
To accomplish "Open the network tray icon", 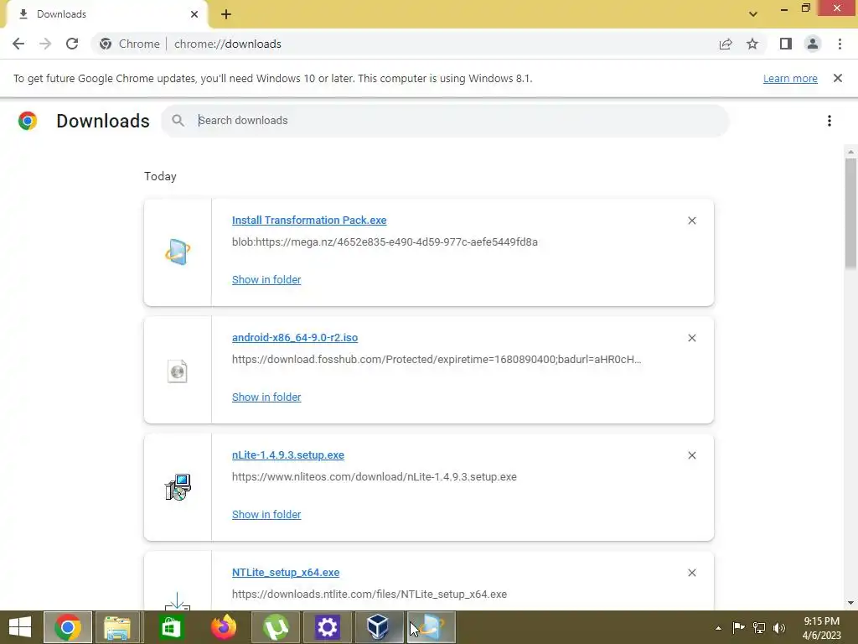I will (x=759, y=627).
